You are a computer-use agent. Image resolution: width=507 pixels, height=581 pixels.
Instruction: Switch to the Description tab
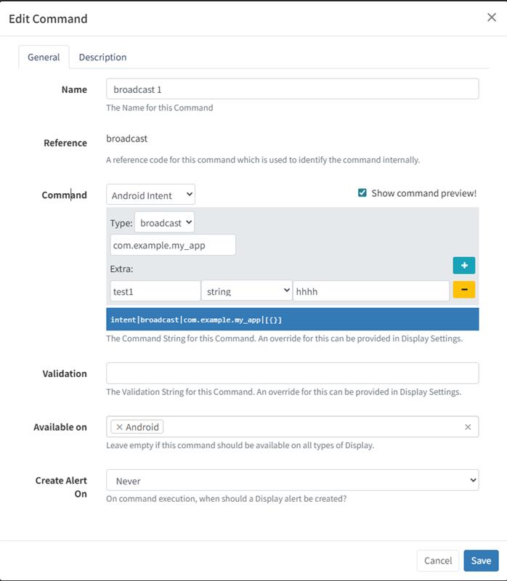(x=102, y=57)
